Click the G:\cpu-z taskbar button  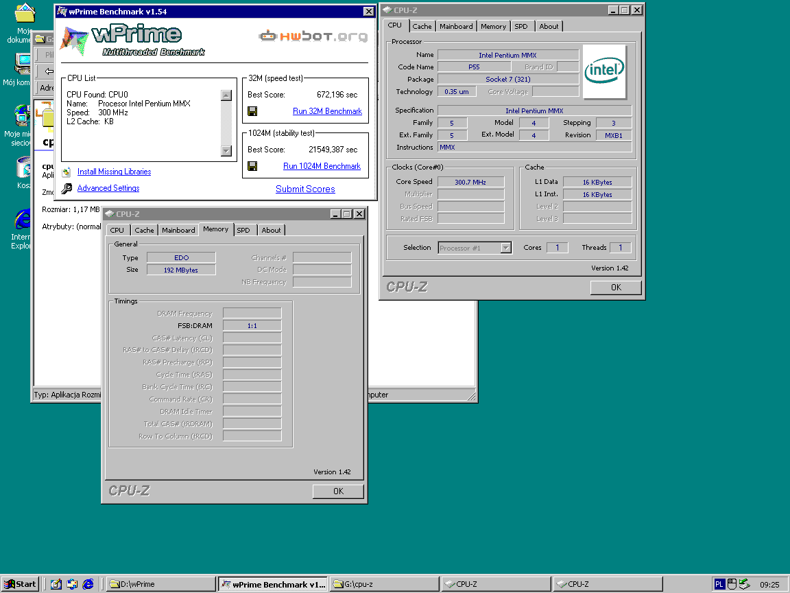click(x=385, y=584)
